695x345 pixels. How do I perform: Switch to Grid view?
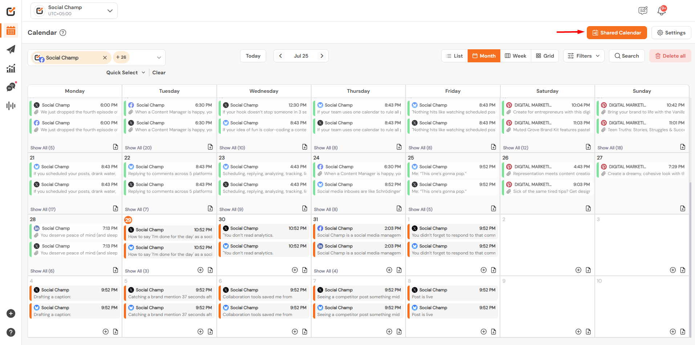coord(545,56)
